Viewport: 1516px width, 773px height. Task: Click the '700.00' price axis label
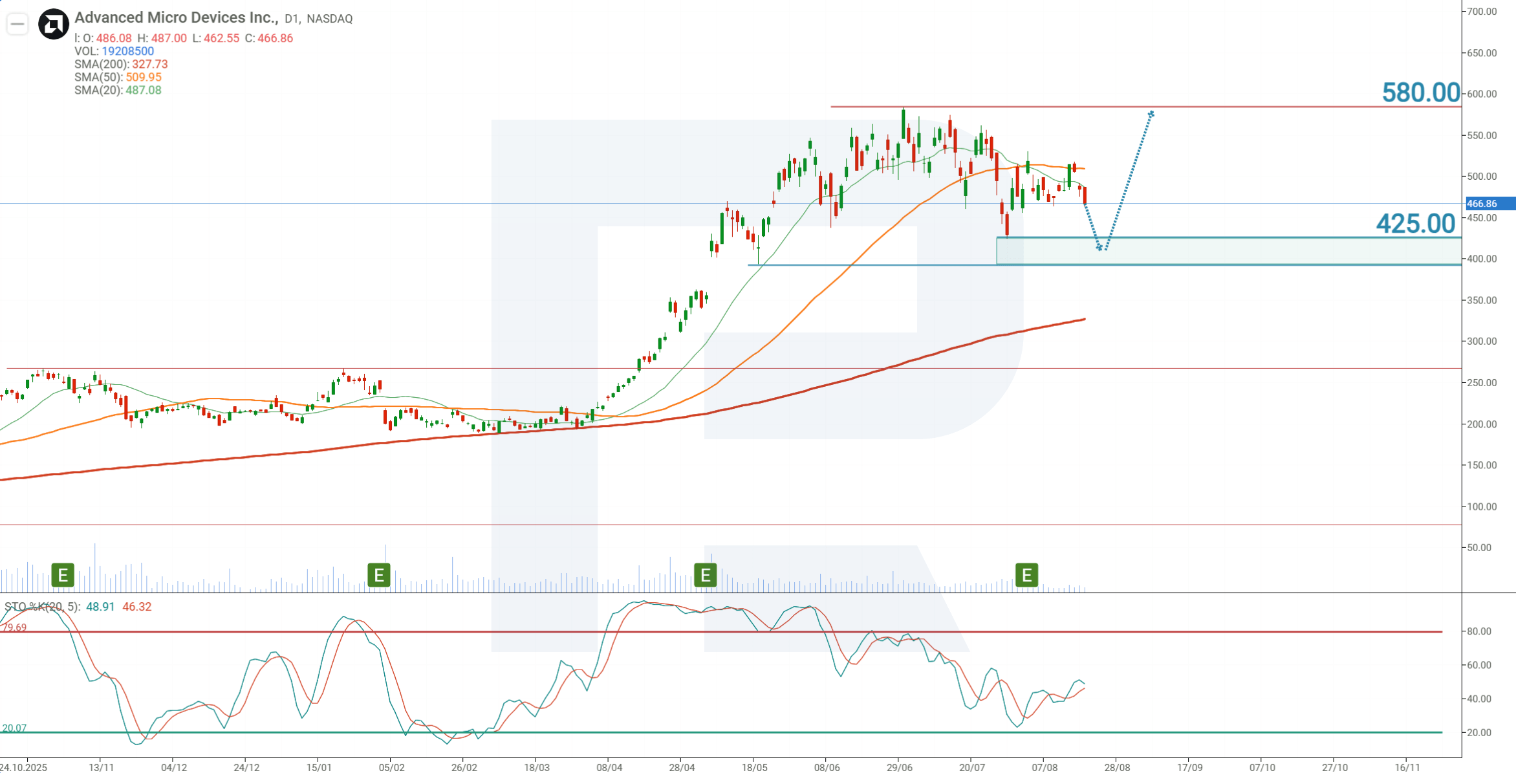1482,12
